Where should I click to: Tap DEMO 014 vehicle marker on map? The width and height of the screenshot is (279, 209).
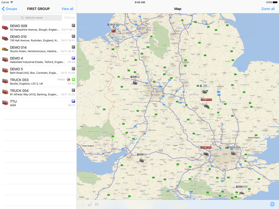click(x=242, y=193)
